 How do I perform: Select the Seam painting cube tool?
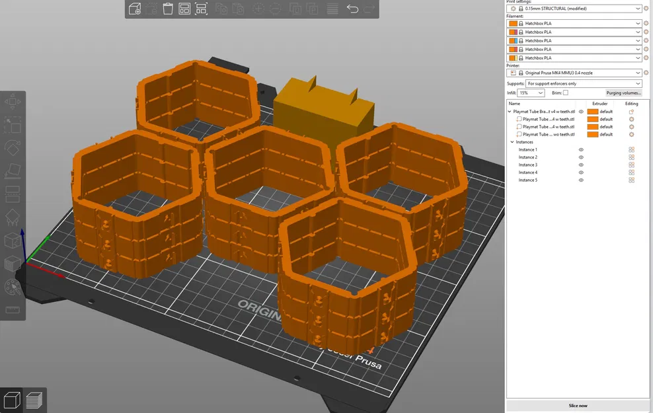[x=13, y=241]
